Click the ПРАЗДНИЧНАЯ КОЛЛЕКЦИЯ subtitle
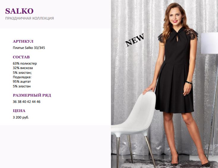 tap(30, 18)
